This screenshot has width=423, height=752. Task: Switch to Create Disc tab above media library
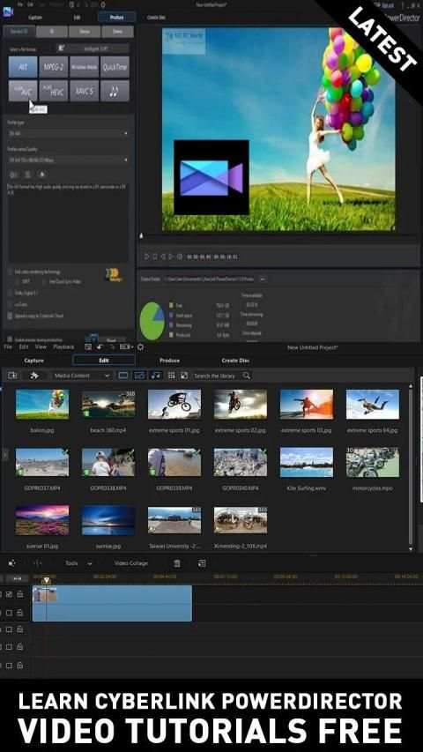pyautogui.click(x=235, y=361)
